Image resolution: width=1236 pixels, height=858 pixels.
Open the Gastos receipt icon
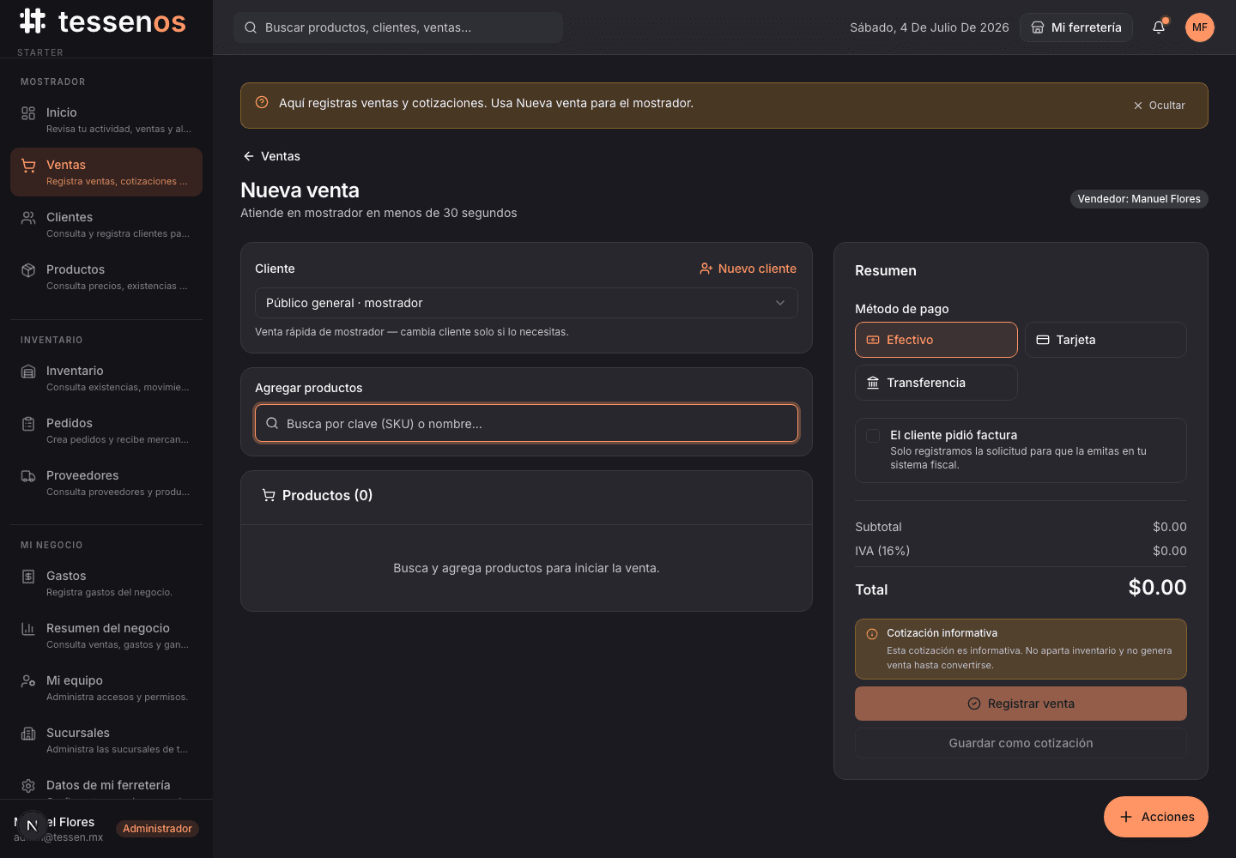coord(28,577)
